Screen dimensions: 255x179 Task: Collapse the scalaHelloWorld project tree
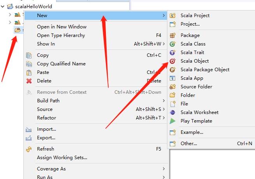click(3, 6)
